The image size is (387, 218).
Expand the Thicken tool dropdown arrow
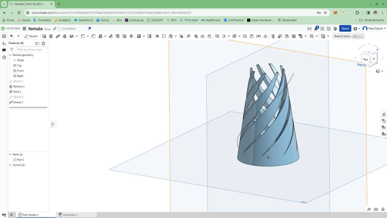click(76, 36)
